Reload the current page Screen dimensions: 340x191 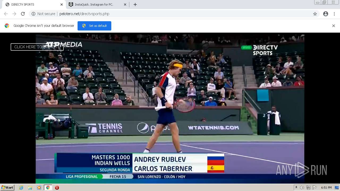23,14
